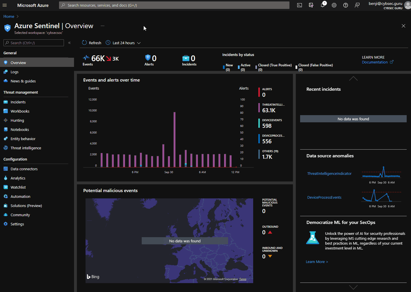
Task: Open the Azure portal hamburger menu
Action: point(4,5)
